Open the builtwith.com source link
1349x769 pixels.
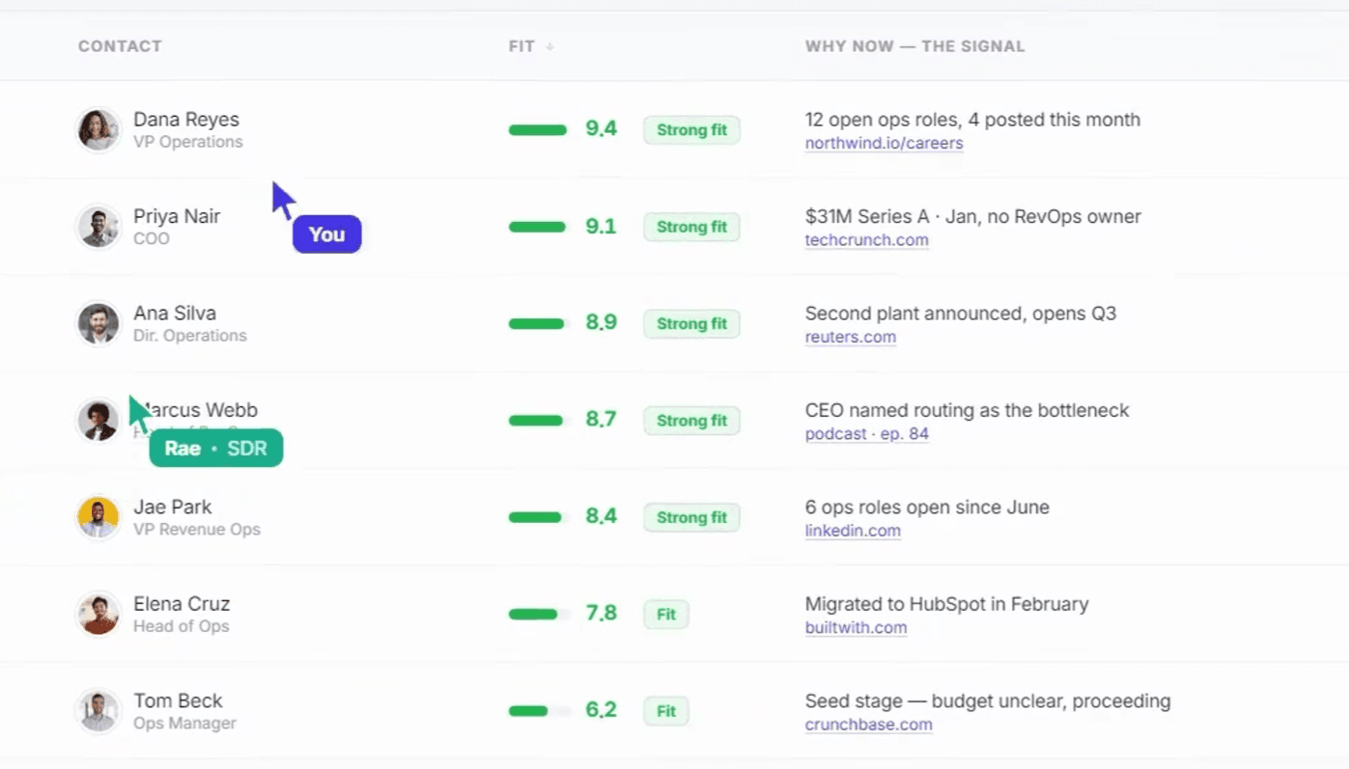click(856, 627)
